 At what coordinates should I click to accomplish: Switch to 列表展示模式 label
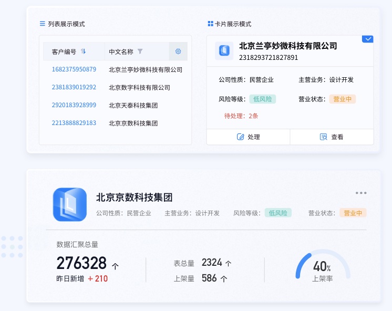click(x=66, y=24)
